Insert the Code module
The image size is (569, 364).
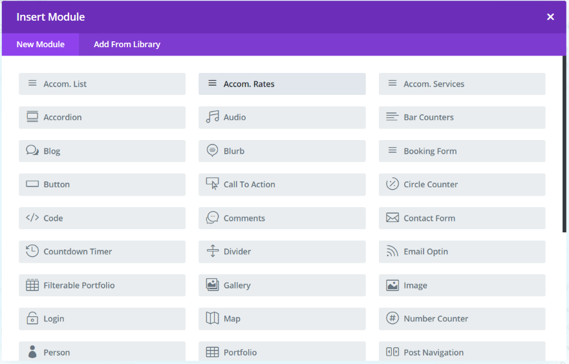click(102, 218)
